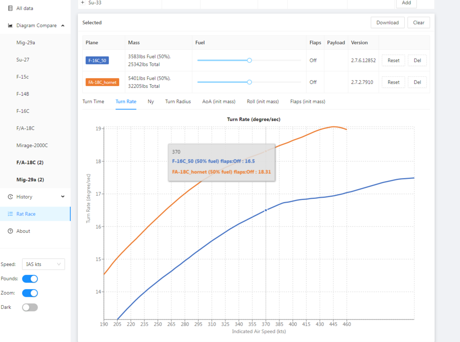Switch to the Turn Time tab
Viewport: 460px width, 342px height.
93,102
